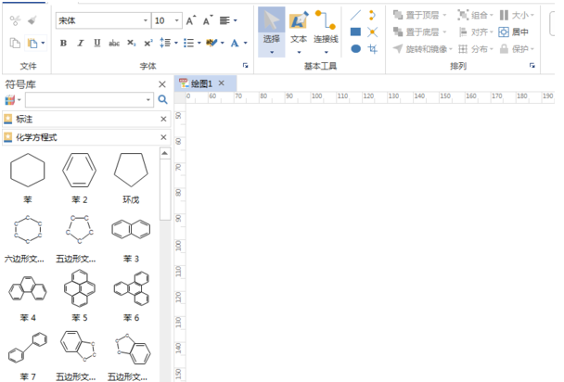Click the 居中 center button

pyautogui.click(x=513, y=32)
